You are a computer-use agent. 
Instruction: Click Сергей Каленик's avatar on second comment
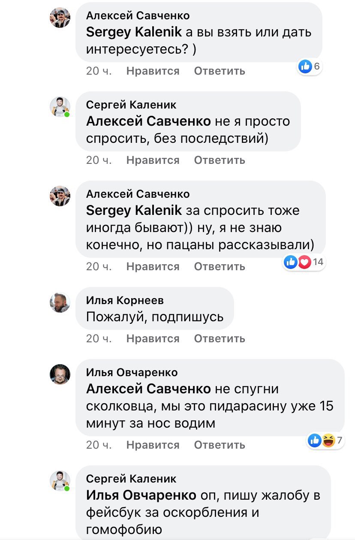60,107
